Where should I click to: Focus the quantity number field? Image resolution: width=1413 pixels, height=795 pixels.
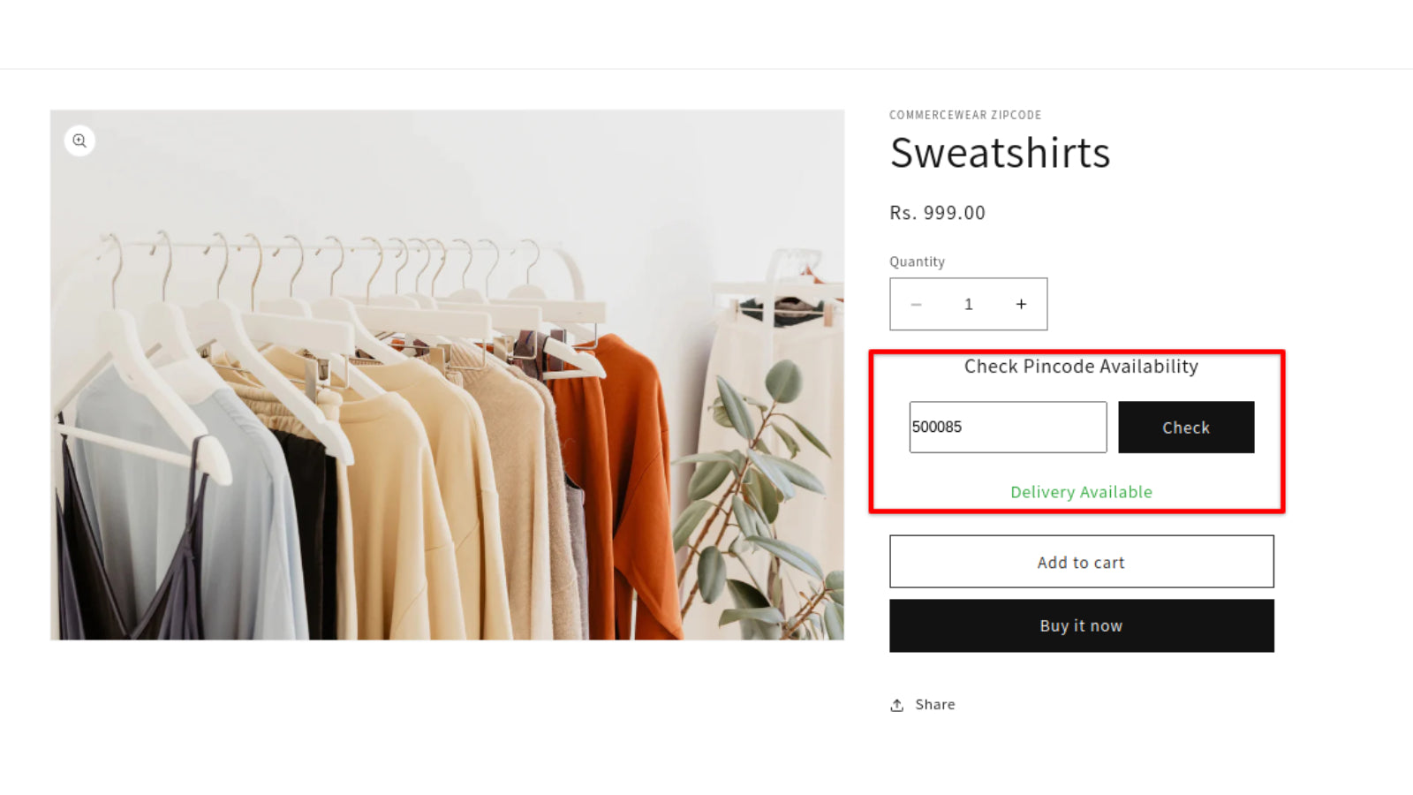click(x=969, y=305)
